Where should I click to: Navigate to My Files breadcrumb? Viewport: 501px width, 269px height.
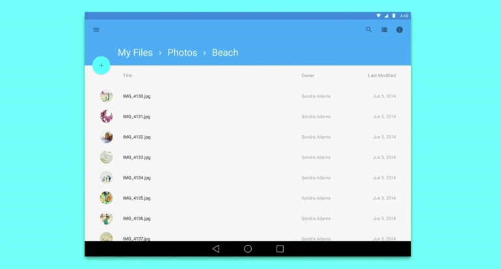click(135, 53)
